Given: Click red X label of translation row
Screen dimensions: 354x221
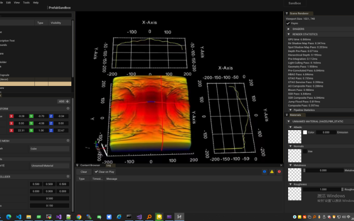Looking at the screenshot, I should (x=11, y=116).
